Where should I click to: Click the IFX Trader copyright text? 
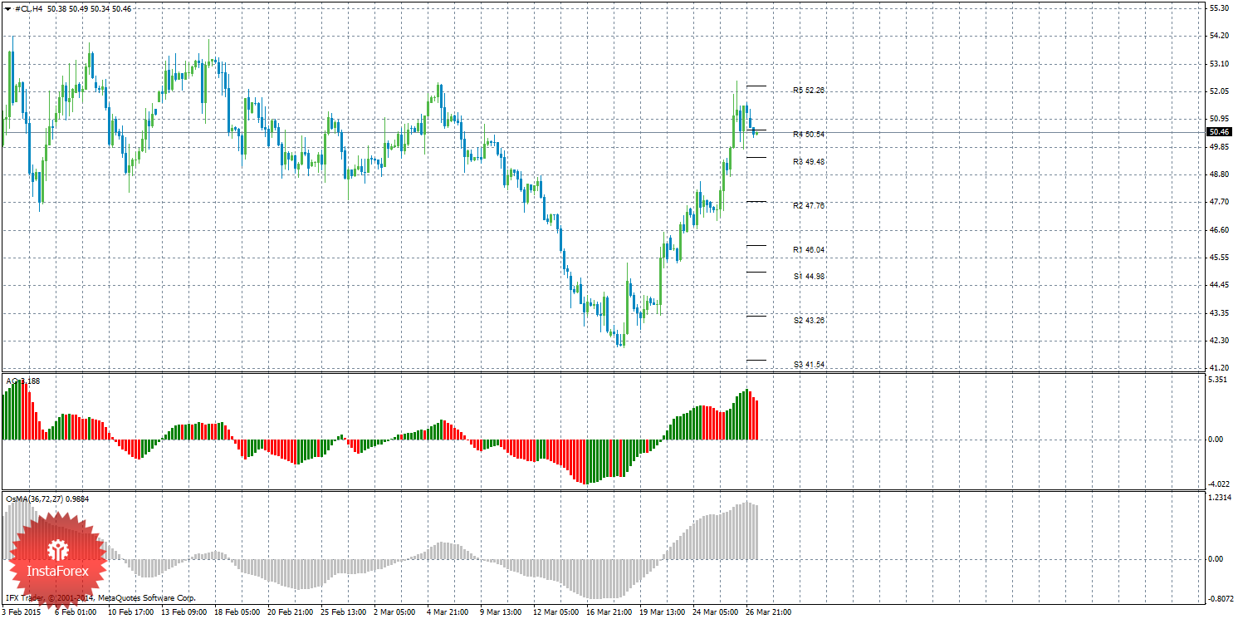pos(100,597)
